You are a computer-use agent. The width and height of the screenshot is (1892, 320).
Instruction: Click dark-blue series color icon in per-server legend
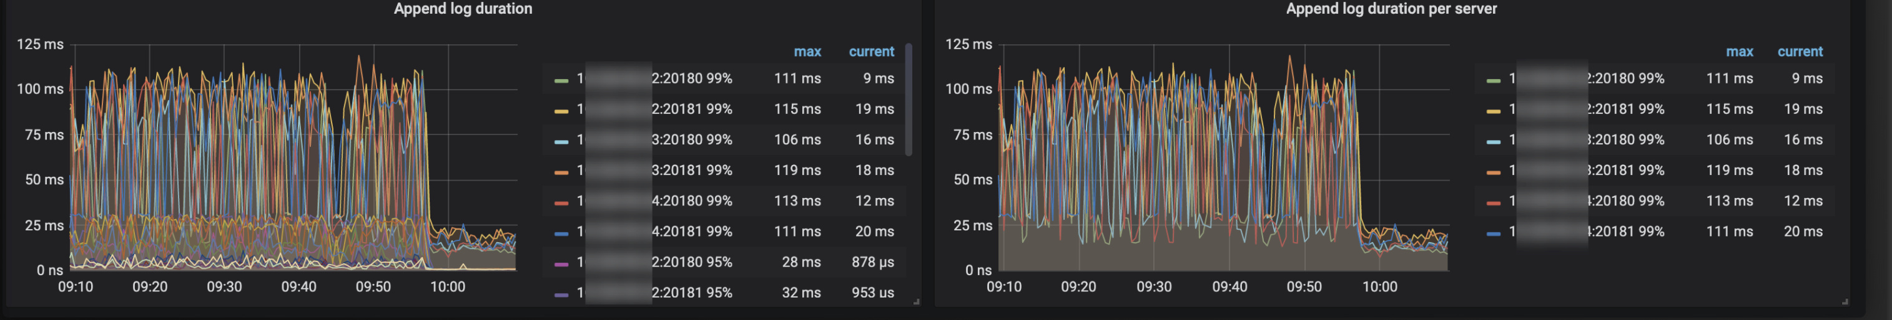coord(1492,233)
